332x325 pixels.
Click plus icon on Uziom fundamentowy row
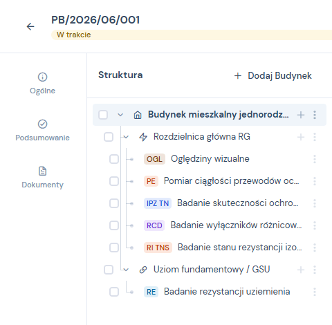click(301, 270)
